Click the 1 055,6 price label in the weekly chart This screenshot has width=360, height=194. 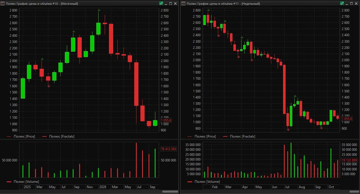pos(347,119)
